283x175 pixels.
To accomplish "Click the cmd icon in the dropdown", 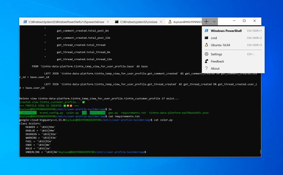I will [207, 38].
